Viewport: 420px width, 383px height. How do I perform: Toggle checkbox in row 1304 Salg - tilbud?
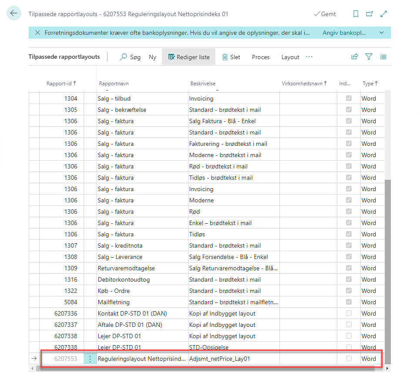click(349, 98)
